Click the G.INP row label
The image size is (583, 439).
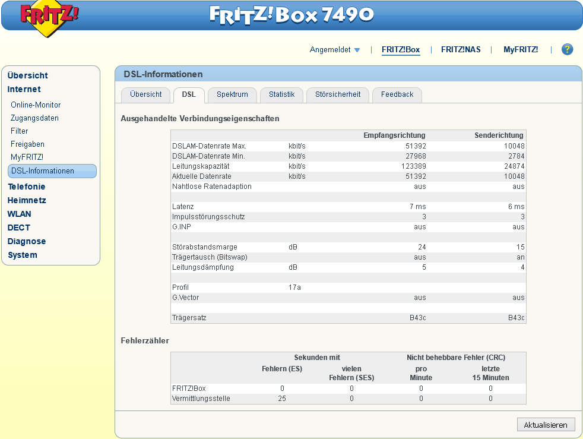tap(182, 227)
